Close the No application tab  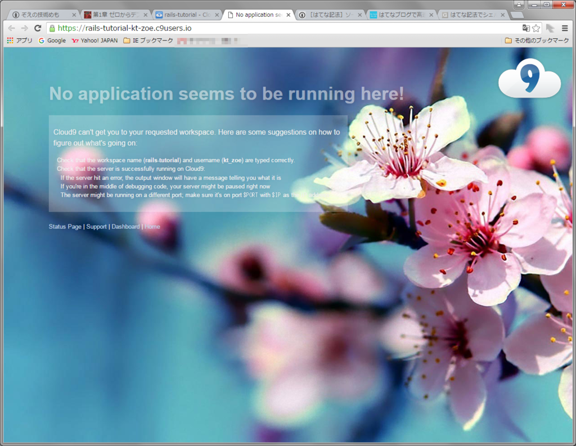[x=289, y=15]
